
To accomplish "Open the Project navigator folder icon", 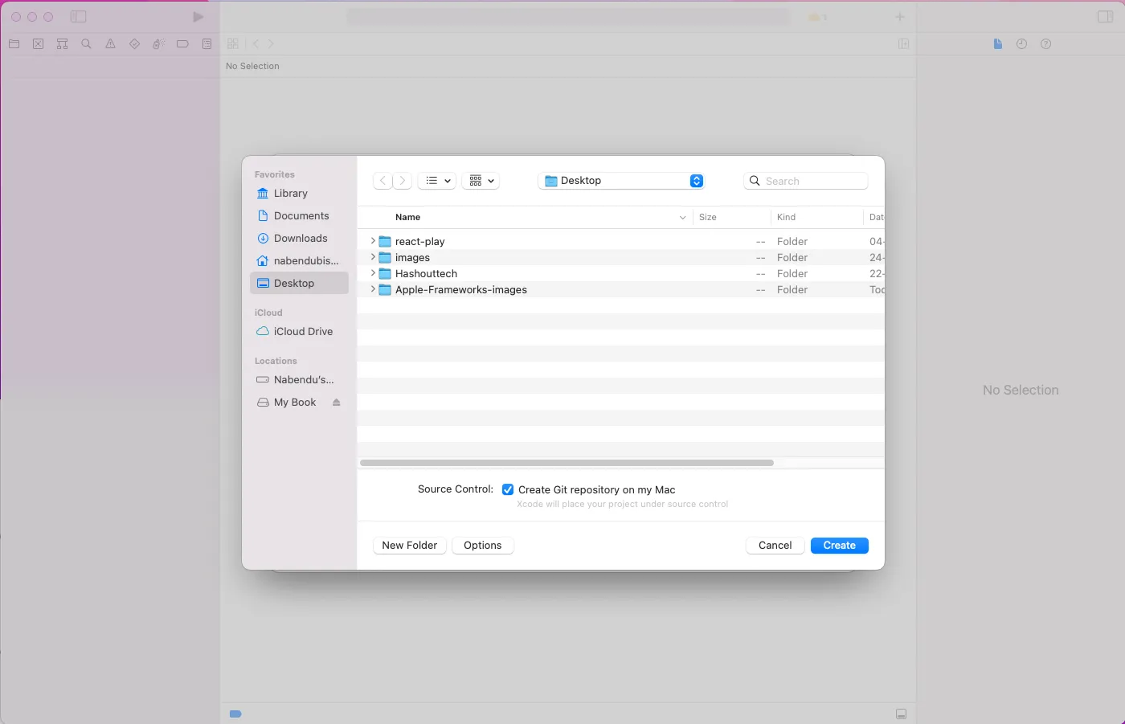I will [x=14, y=44].
